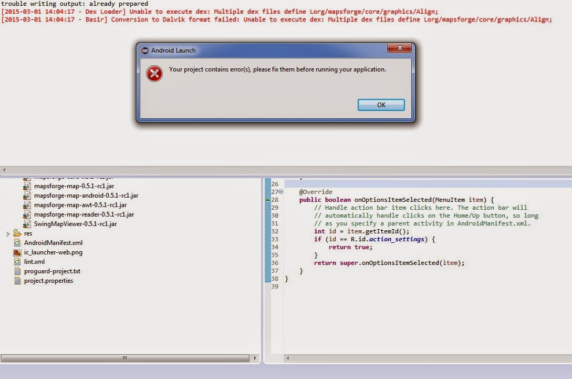Click the @Override annotation
The image size is (572, 379).
pos(316,192)
